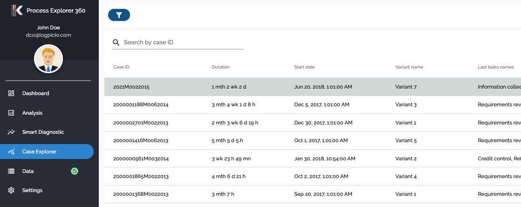Click the Analysis chart icon
Viewport: 521px width, 207px height.
tap(11, 113)
